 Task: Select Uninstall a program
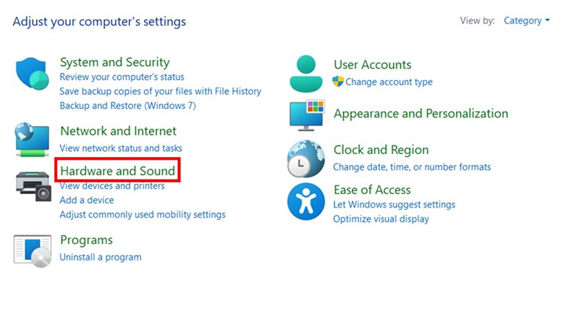tap(101, 257)
